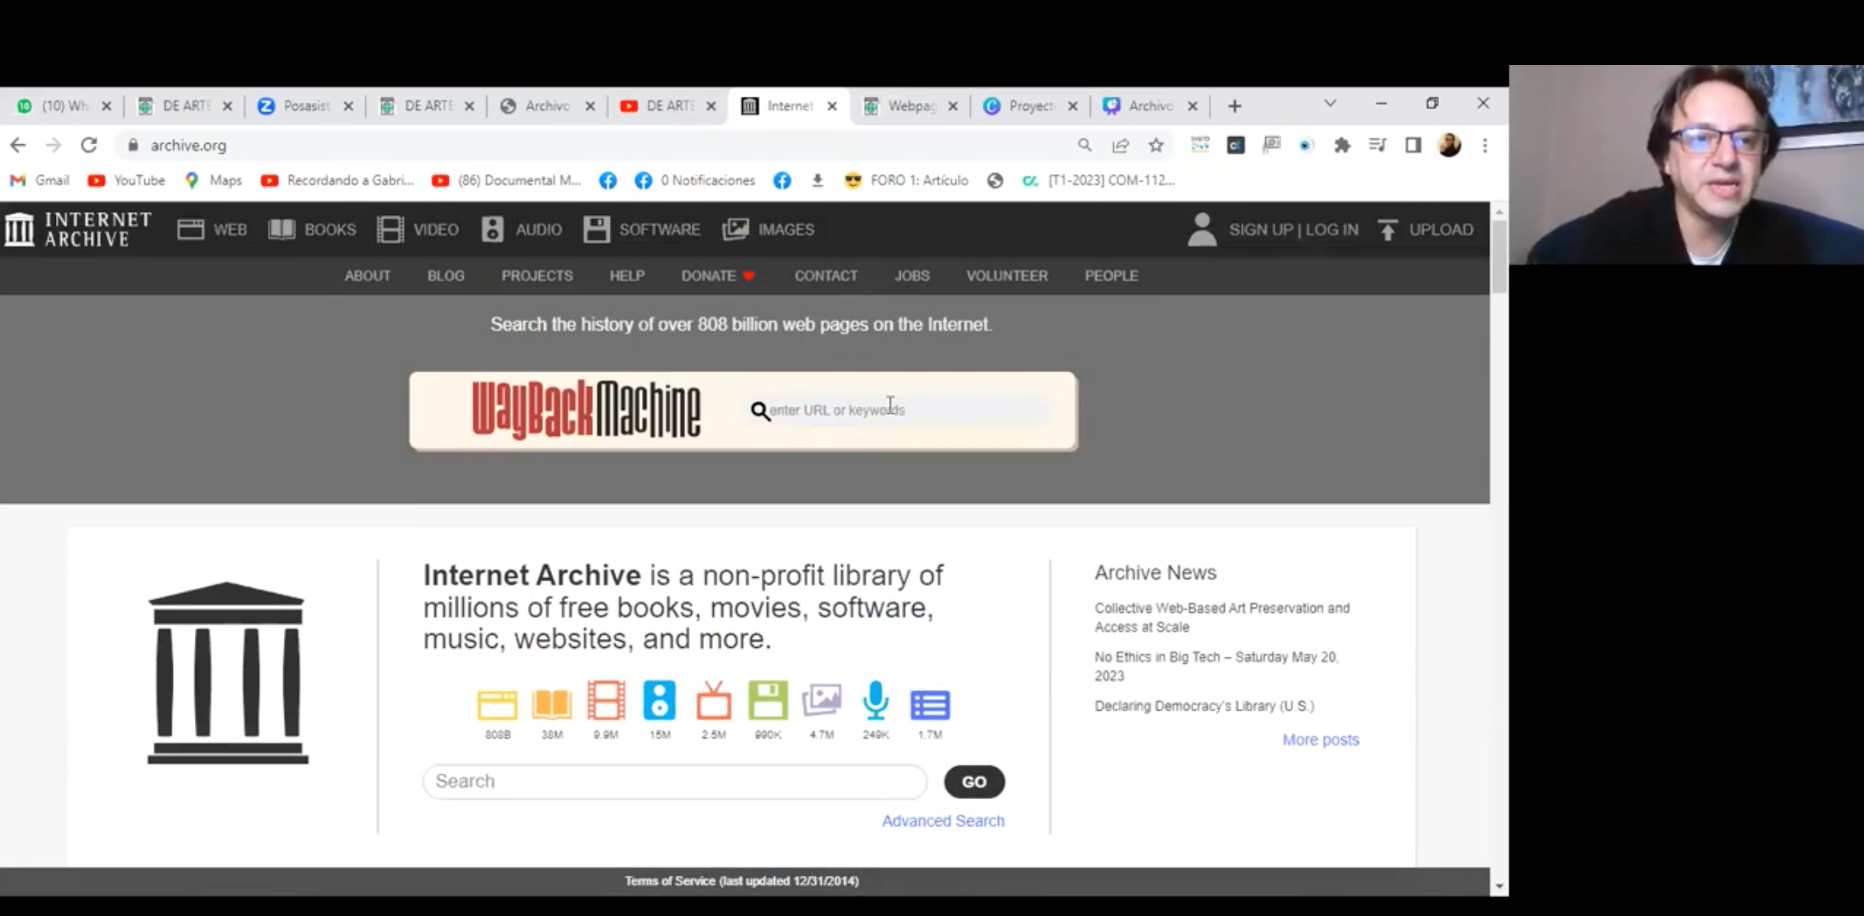Image resolution: width=1864 pixels, height=916 pixels.
Task: Open Chrome extensions puzzle icon
Action: click(x=1342, y=146)
